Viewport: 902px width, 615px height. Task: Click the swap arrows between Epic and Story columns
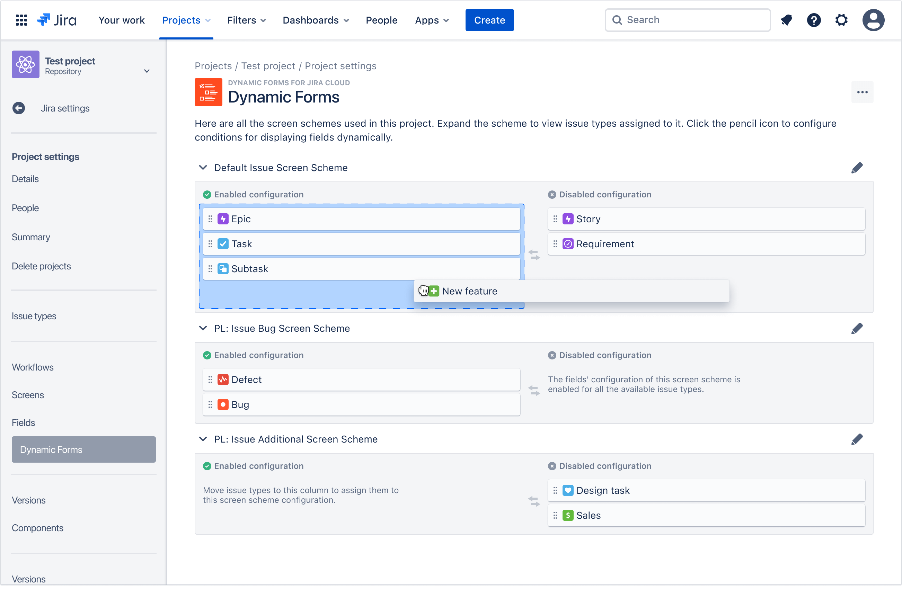tap(534, 255)
